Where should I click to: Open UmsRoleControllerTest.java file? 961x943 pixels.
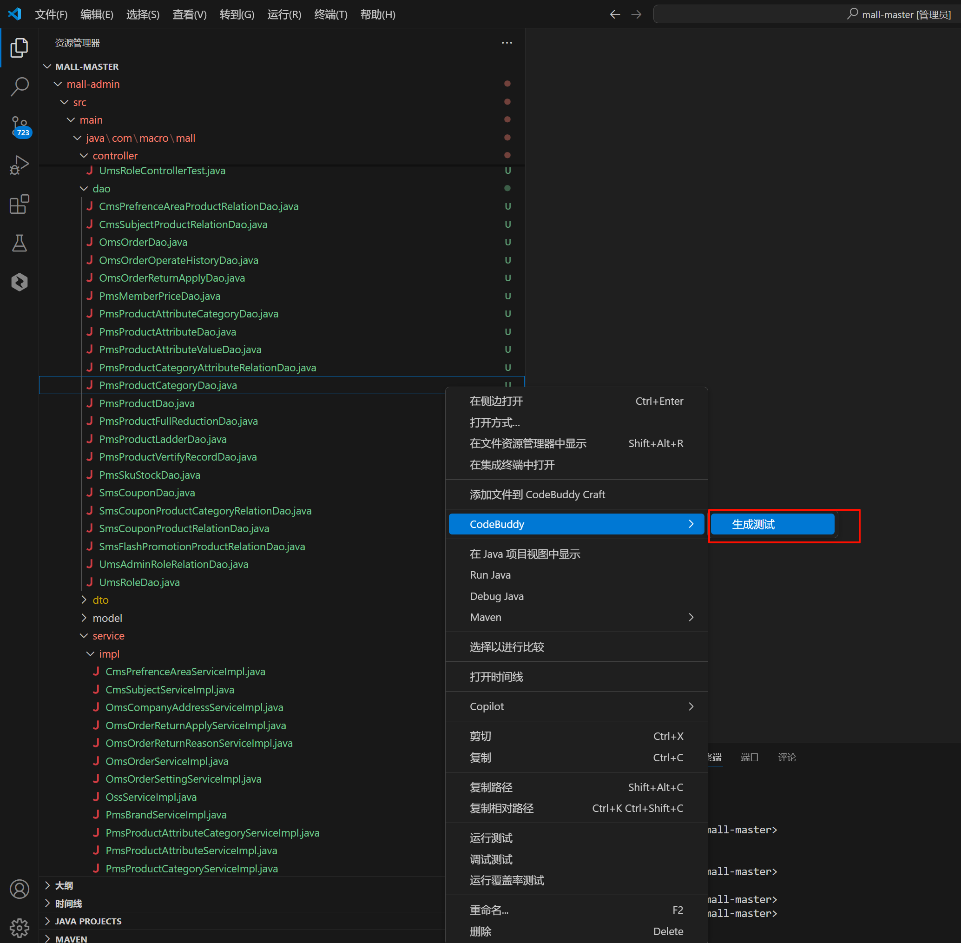pos(281,171)
